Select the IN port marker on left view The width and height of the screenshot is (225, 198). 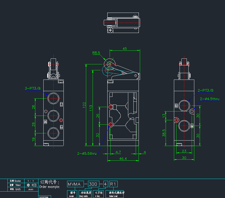(x=45, y=122)
